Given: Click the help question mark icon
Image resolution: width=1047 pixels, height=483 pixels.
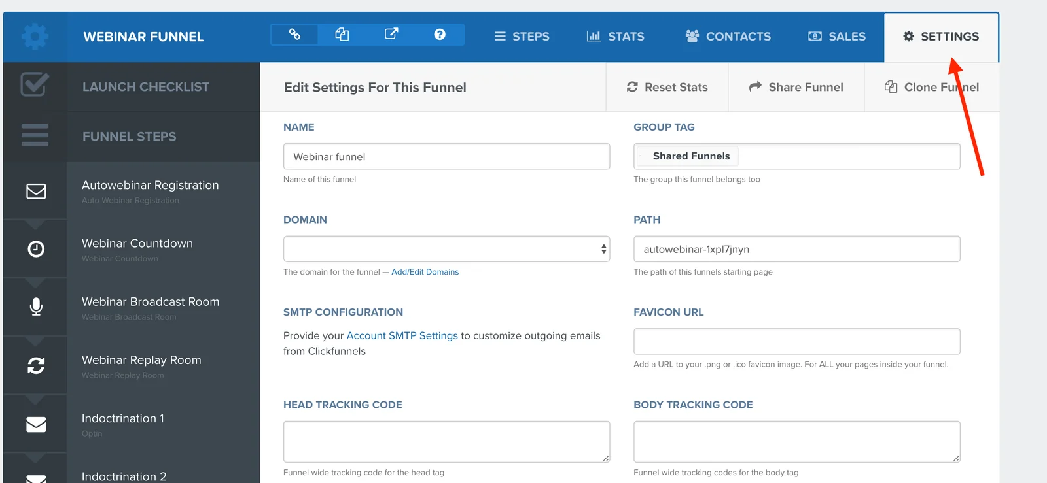Looking at the screenshot, I should (x=440, y=34).
